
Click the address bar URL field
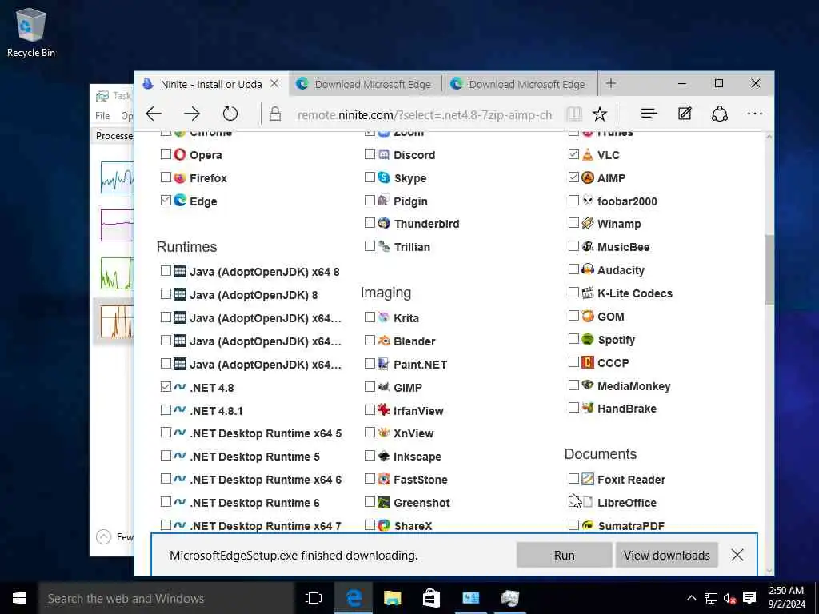point(424,114)
